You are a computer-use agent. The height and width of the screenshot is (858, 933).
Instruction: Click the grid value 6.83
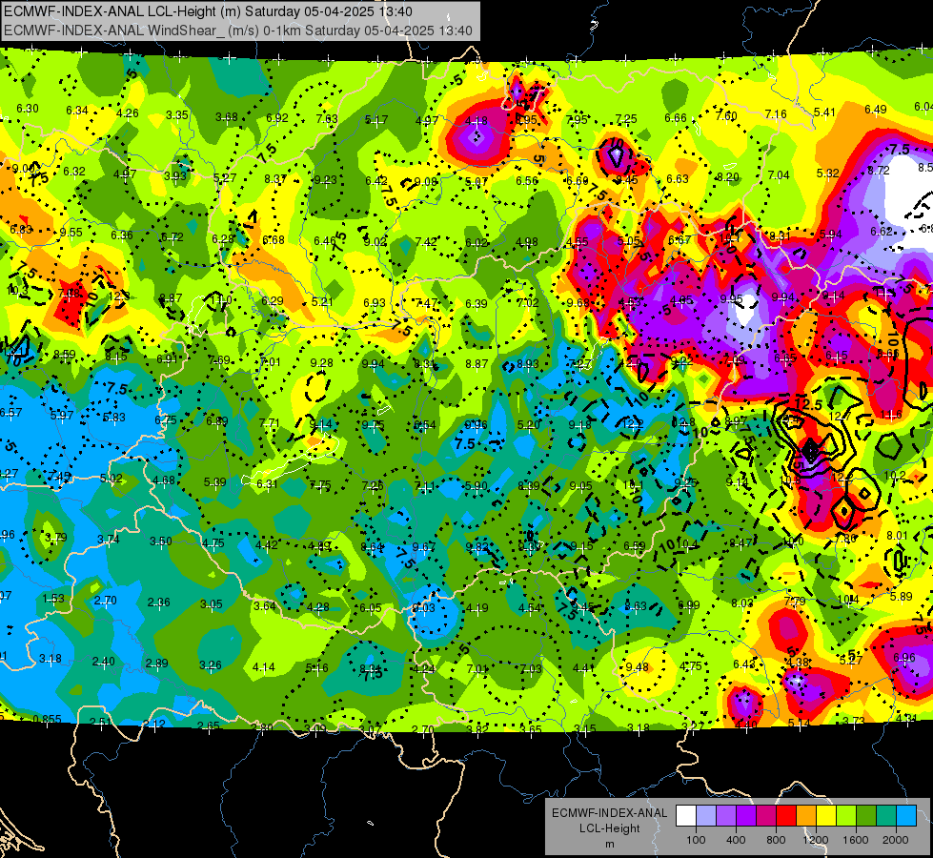21,229
